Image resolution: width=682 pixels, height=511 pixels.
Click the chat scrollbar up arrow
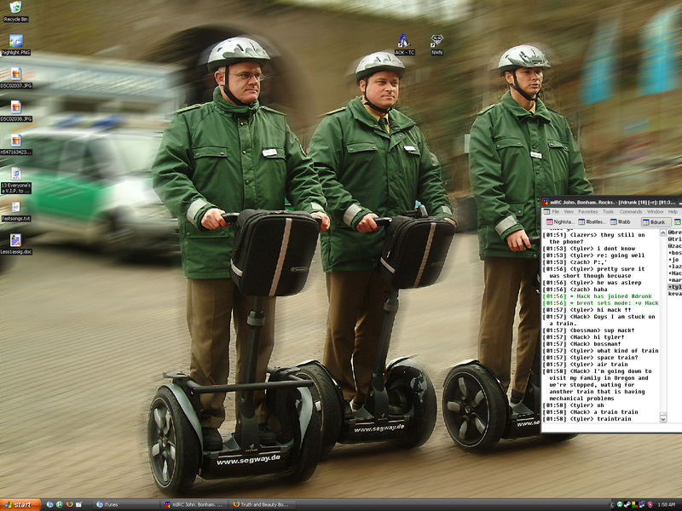point(663,233)
